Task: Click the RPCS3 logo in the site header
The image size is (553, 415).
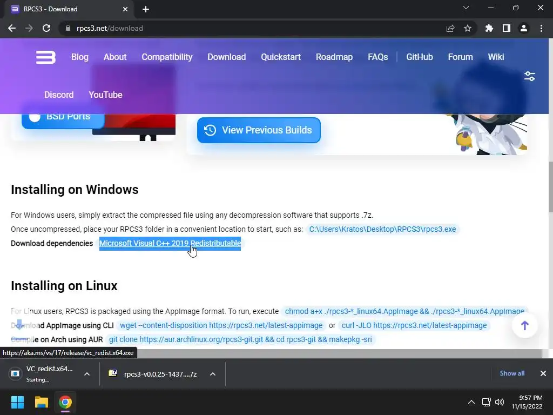Action: pyautogui.click(x=46, y=57)
